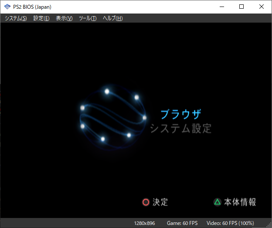272x228 pixels.
Task: Click the window resize grip corner
Action: 269,225
